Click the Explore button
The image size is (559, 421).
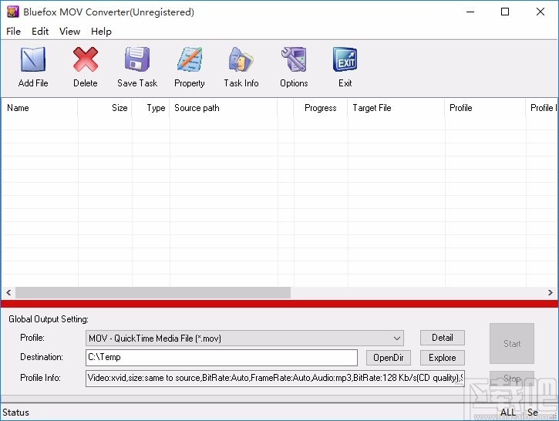pos(443,358)
